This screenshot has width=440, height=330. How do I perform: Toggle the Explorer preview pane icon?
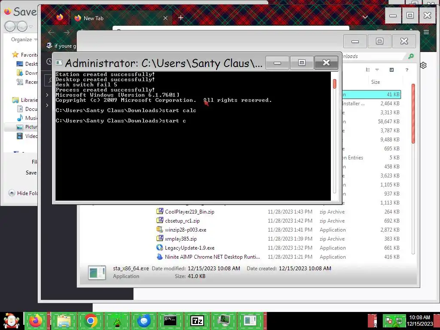click(x=392, y=70)
